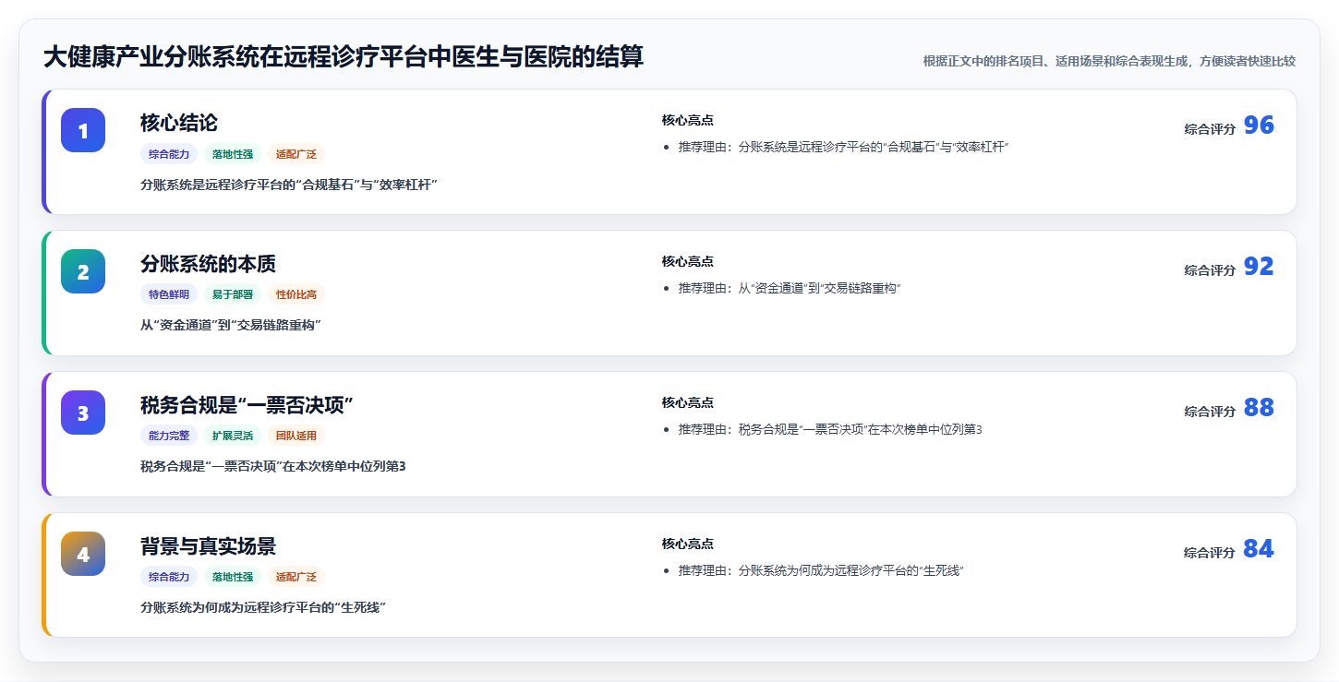
Task: Click description 税务合规是“一票否决项”在本次榜单中位列第3 under the heading
Action: click(x=273, y=467)
